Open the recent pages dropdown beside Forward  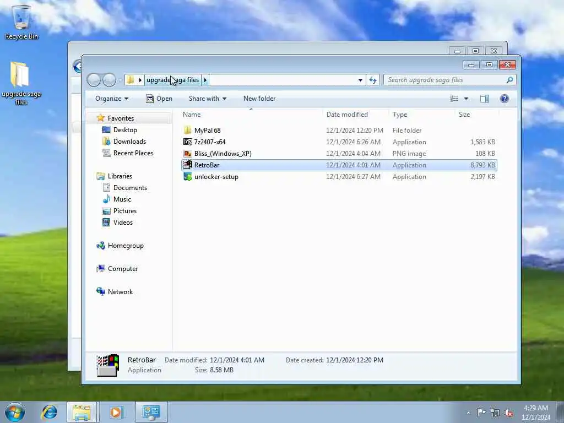(120, 80)
